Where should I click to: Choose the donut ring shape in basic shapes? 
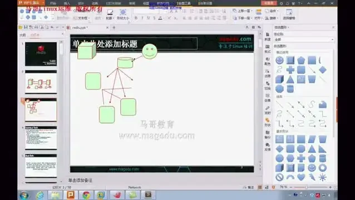(323, 168)
